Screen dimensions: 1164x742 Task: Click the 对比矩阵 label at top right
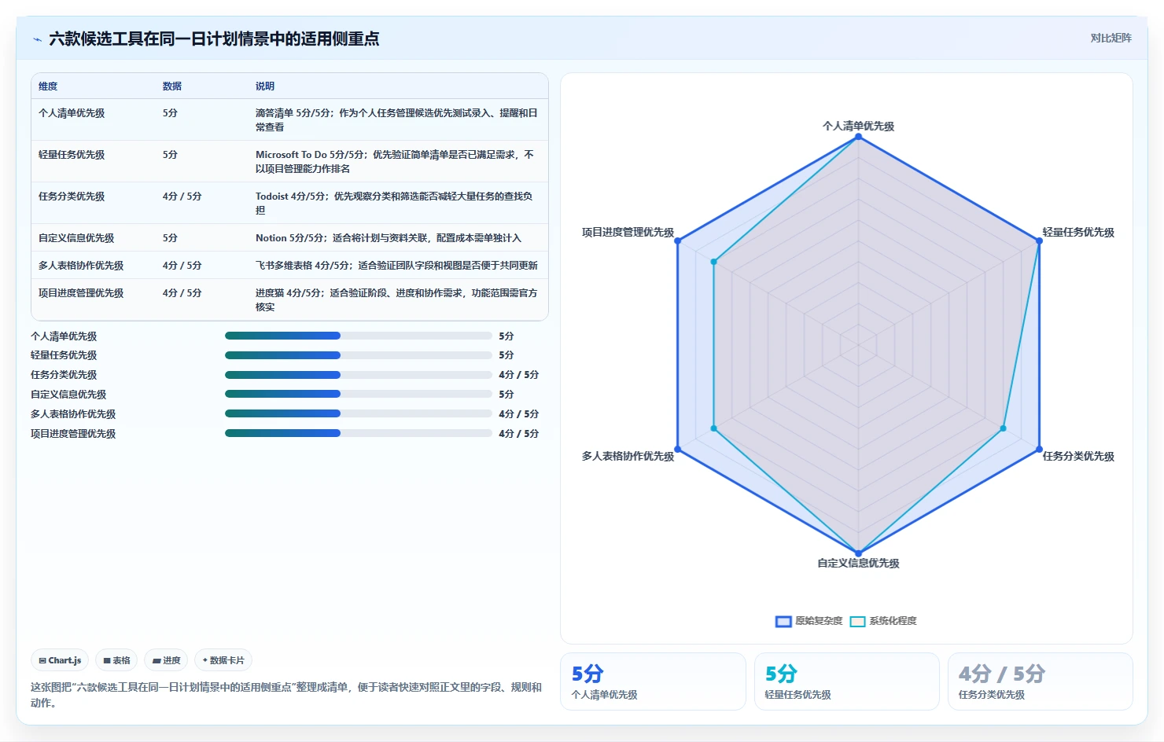tap(1111, 38)
